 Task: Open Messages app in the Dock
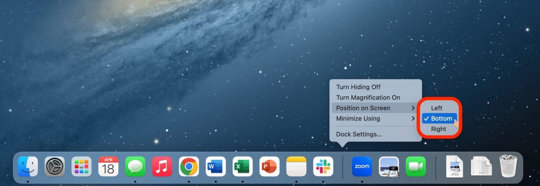(x=135, y=166)
